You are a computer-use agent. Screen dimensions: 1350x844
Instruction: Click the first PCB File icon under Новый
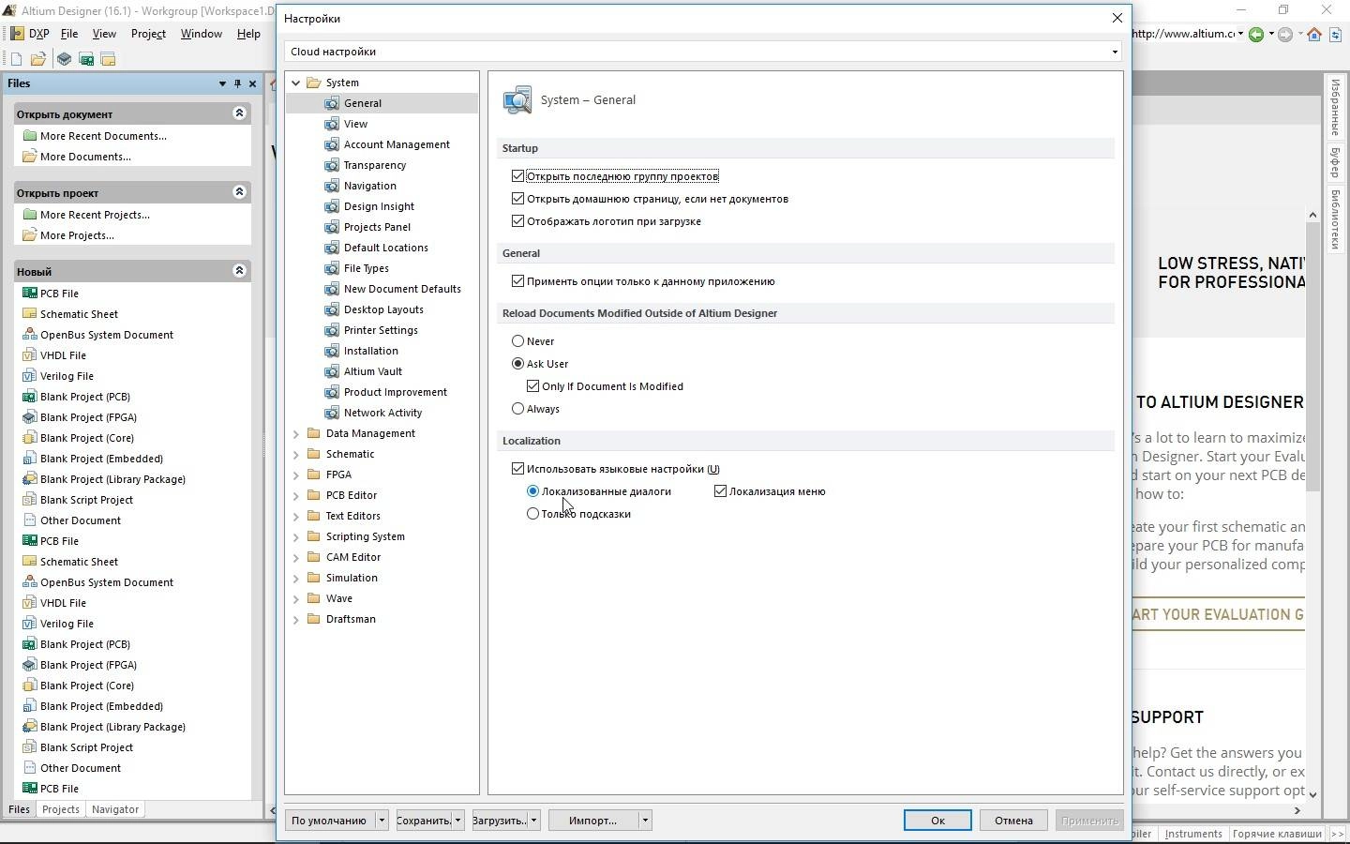click(x=29, y=294)
